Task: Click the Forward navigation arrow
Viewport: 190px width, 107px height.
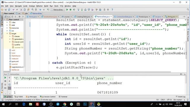Action: [x=44, y=10]
